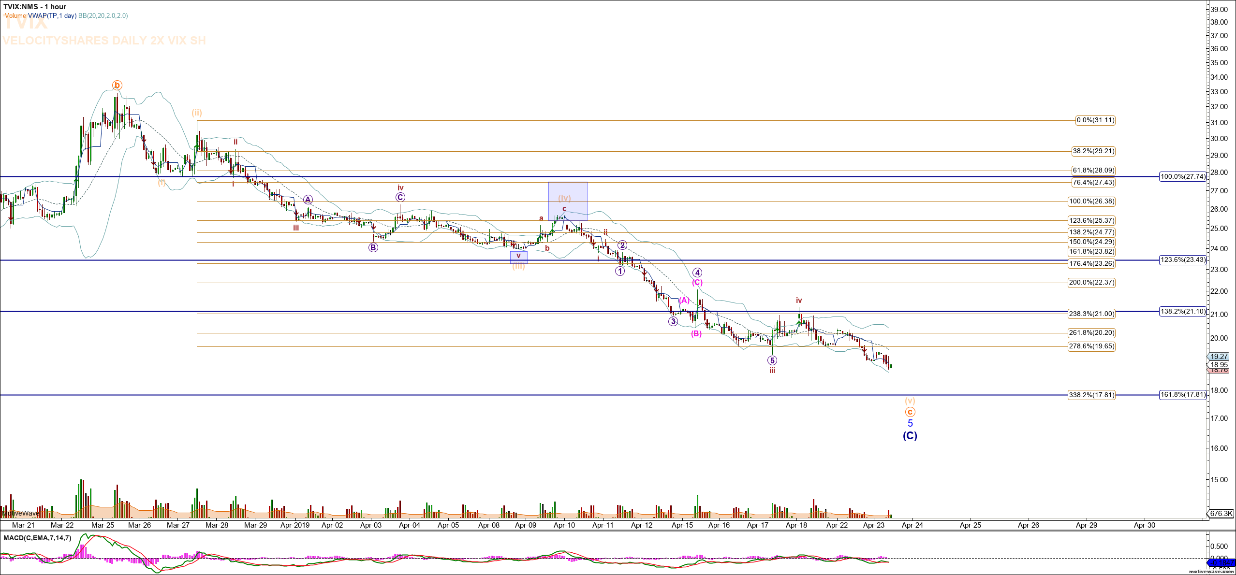Click the orange circled b wave label
The width and height of the screenshot is (1236, 575).
(117, 86)
